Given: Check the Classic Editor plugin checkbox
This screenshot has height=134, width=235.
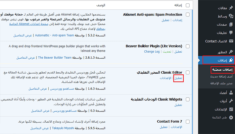Looking at the screenshot, I should 187,73.
